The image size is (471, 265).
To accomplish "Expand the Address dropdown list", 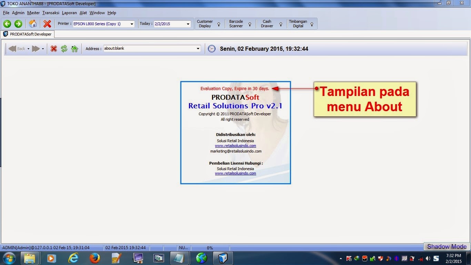I will (198, 49).
